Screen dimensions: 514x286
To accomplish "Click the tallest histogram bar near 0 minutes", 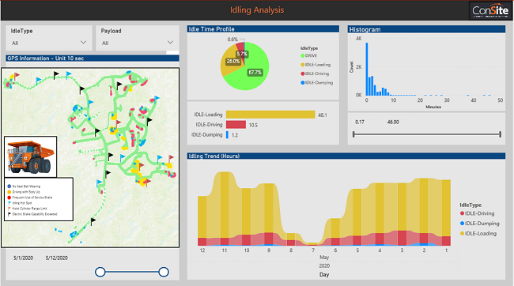I will point(367,69).
